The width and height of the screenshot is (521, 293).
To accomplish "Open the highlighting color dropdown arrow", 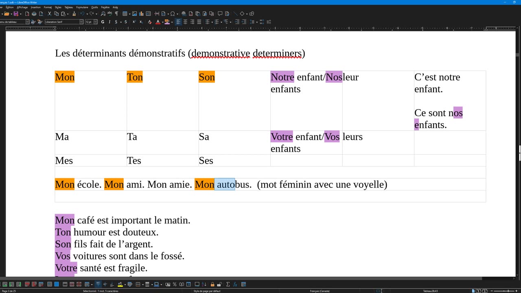I will 172,22.
